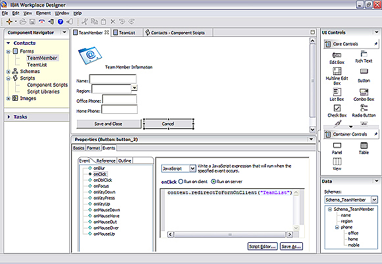Open the Outline tab in events pane
Image resolution: width=382 pixels, height=264 pixels.
coord(124,161)
